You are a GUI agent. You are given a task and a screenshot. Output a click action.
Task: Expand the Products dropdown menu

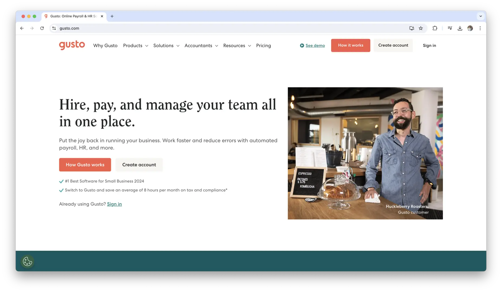135,45
